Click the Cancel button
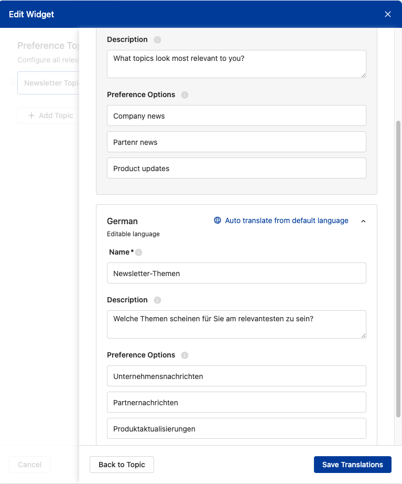Image resolution: width=402 pixels, height=484 pixels. (30, 465)
